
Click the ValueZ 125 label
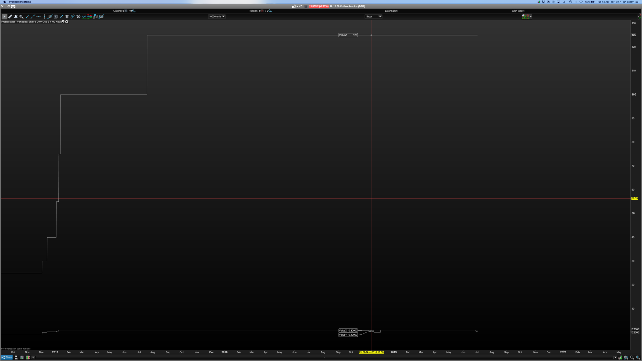coord(348,35)
